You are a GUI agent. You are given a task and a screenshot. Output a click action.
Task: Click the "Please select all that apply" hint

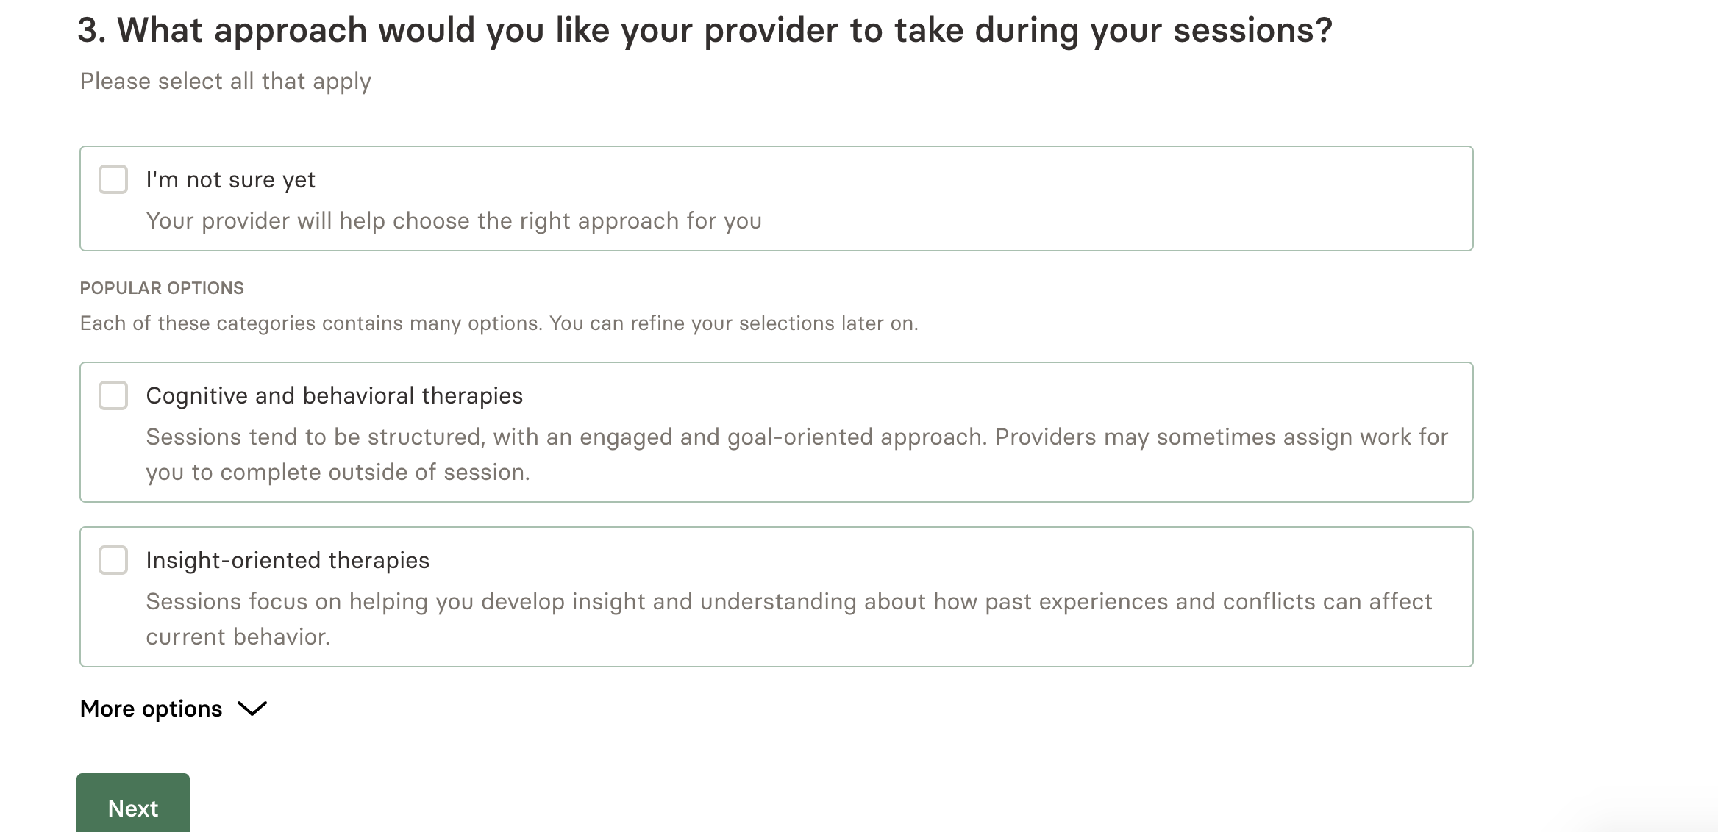225,81
